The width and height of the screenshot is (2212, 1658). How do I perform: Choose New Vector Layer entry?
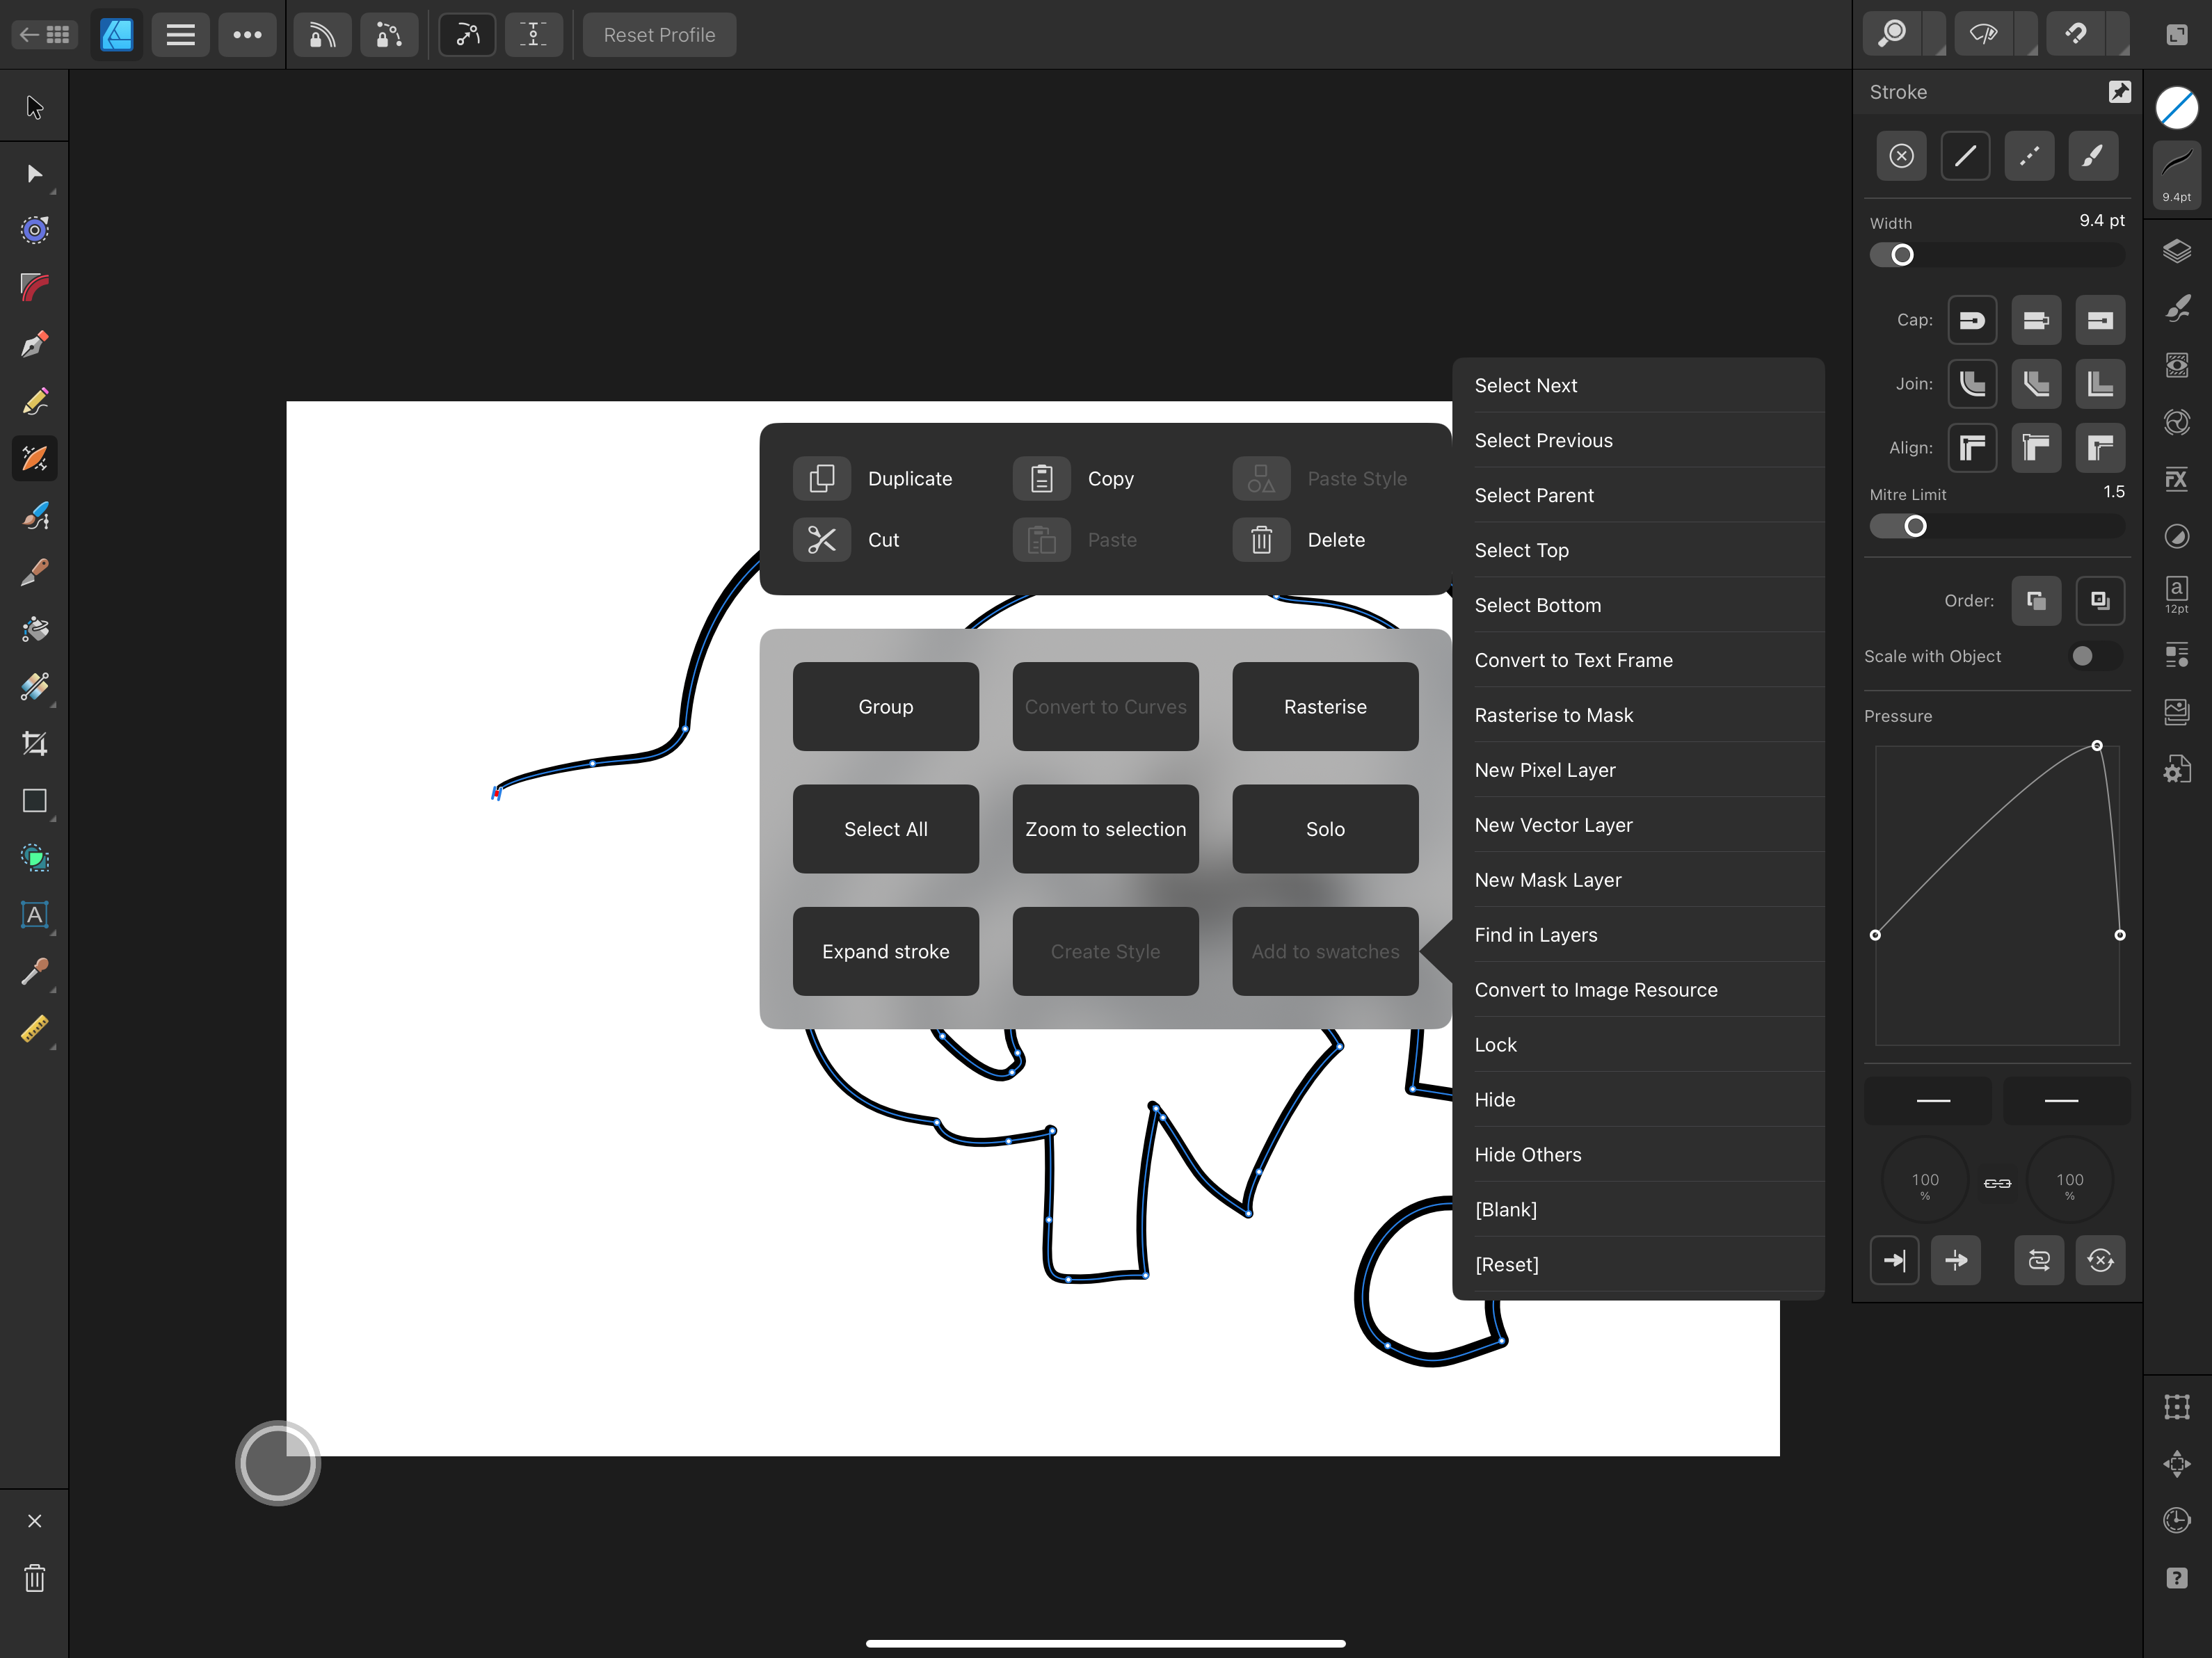coord(1638,826)
